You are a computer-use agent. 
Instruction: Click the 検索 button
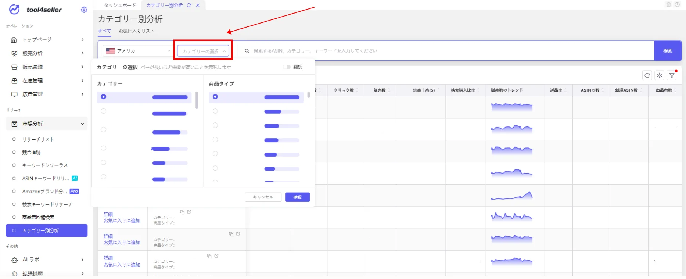668,51
